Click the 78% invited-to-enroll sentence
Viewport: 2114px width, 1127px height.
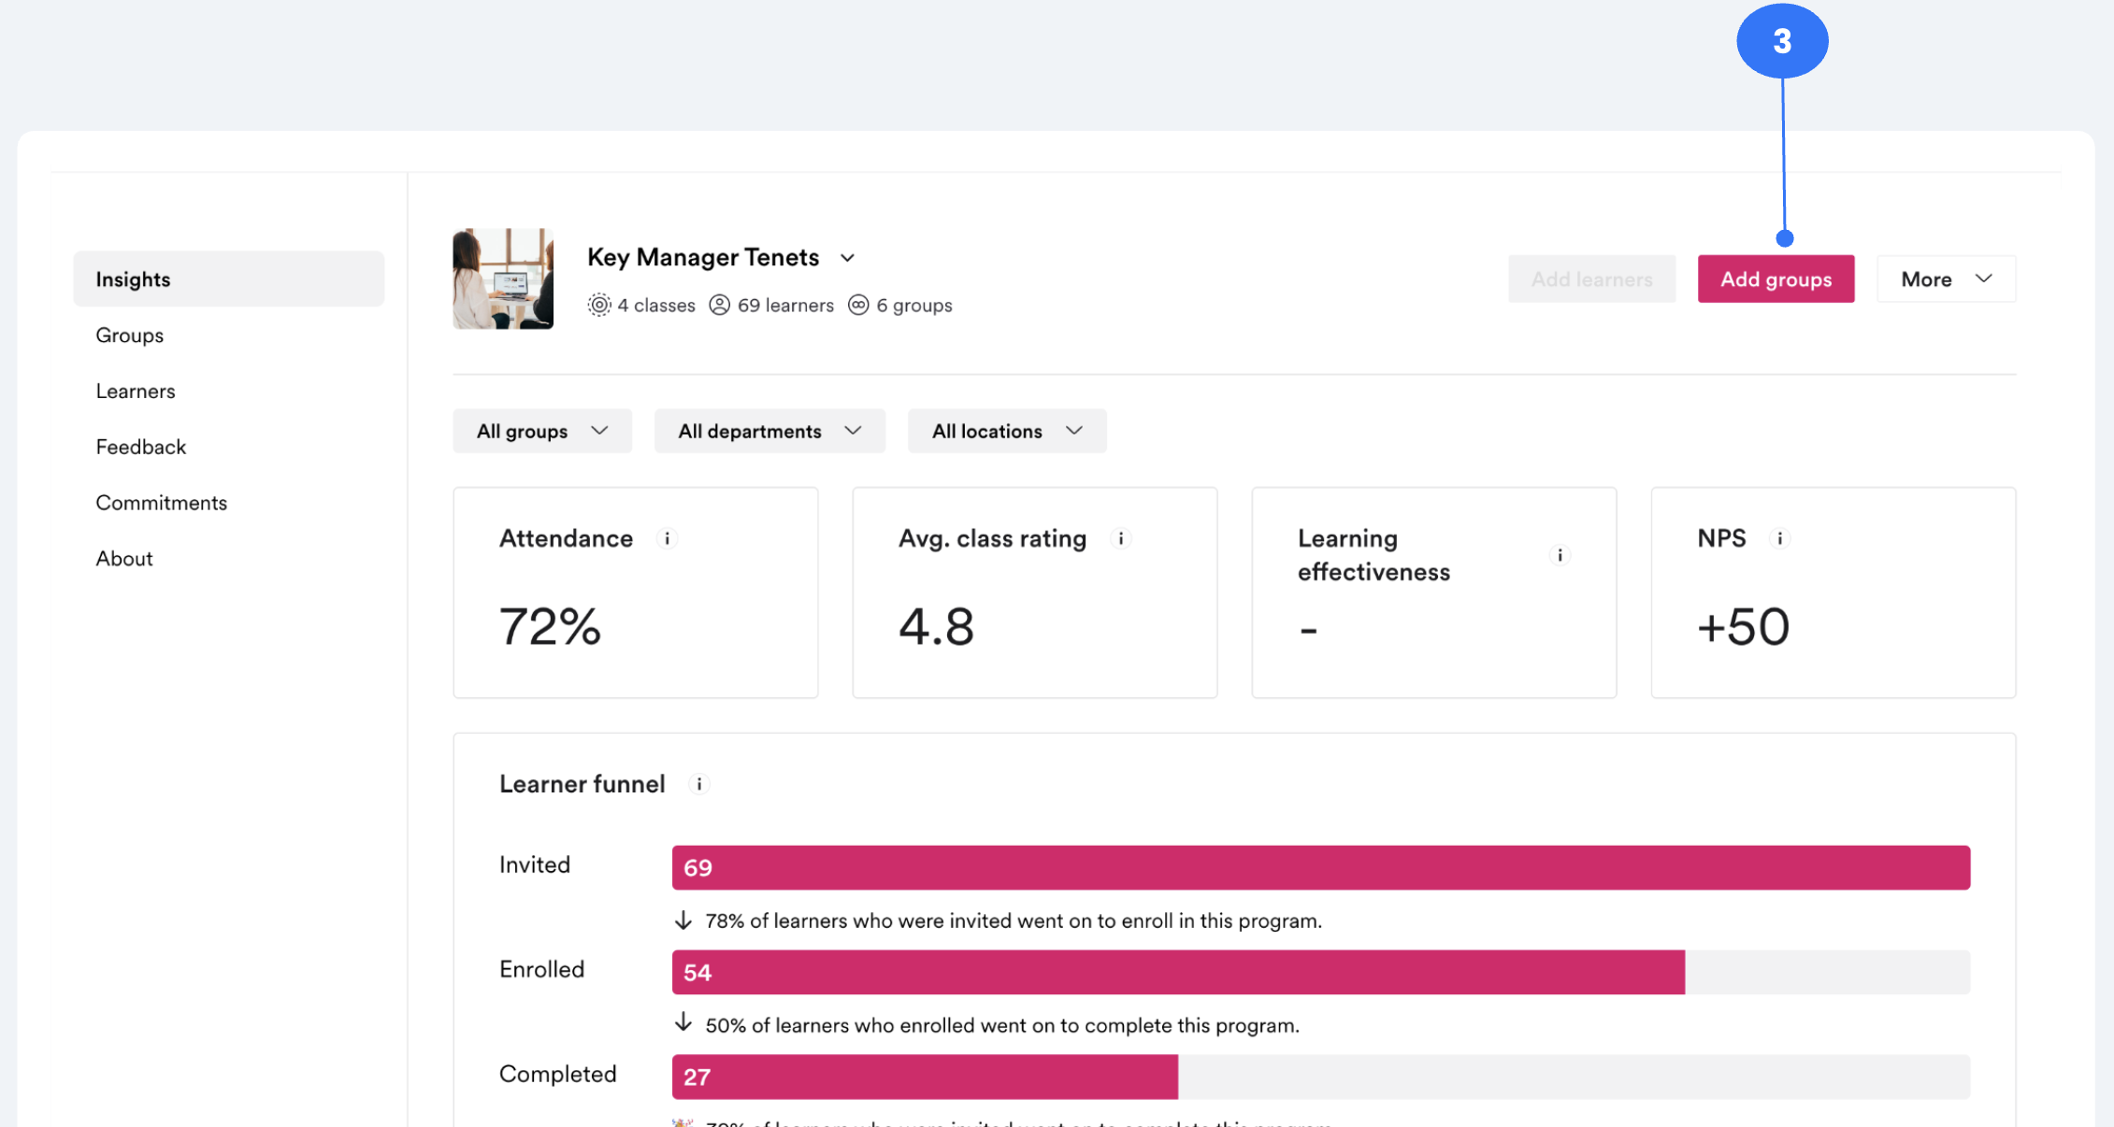(x=1014, y=920)
